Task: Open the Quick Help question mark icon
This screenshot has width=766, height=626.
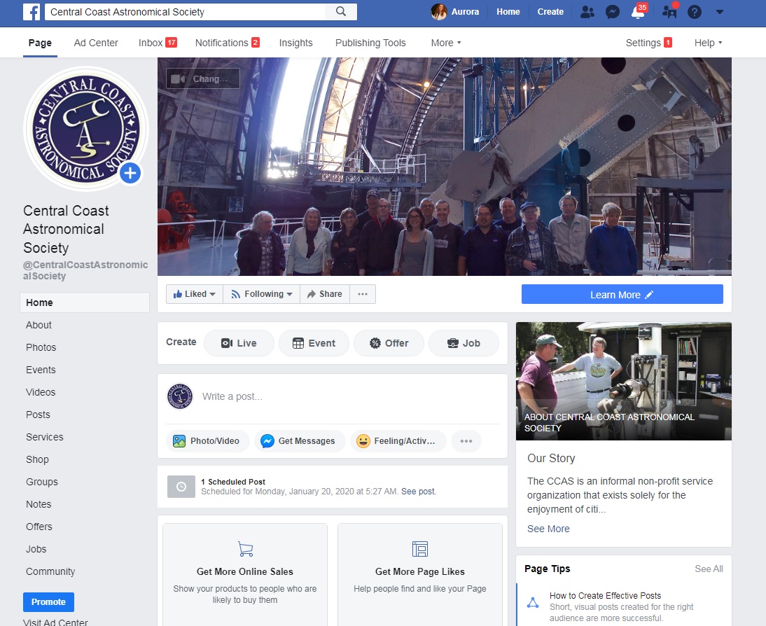Action: tap(694, 12)
